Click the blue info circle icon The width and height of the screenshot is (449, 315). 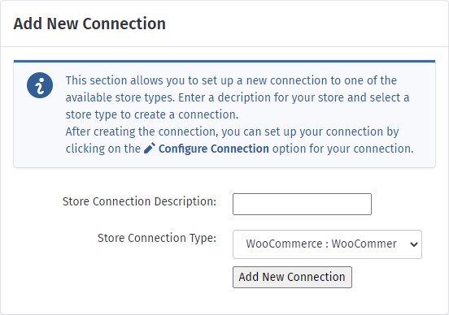tap(40, 85)
